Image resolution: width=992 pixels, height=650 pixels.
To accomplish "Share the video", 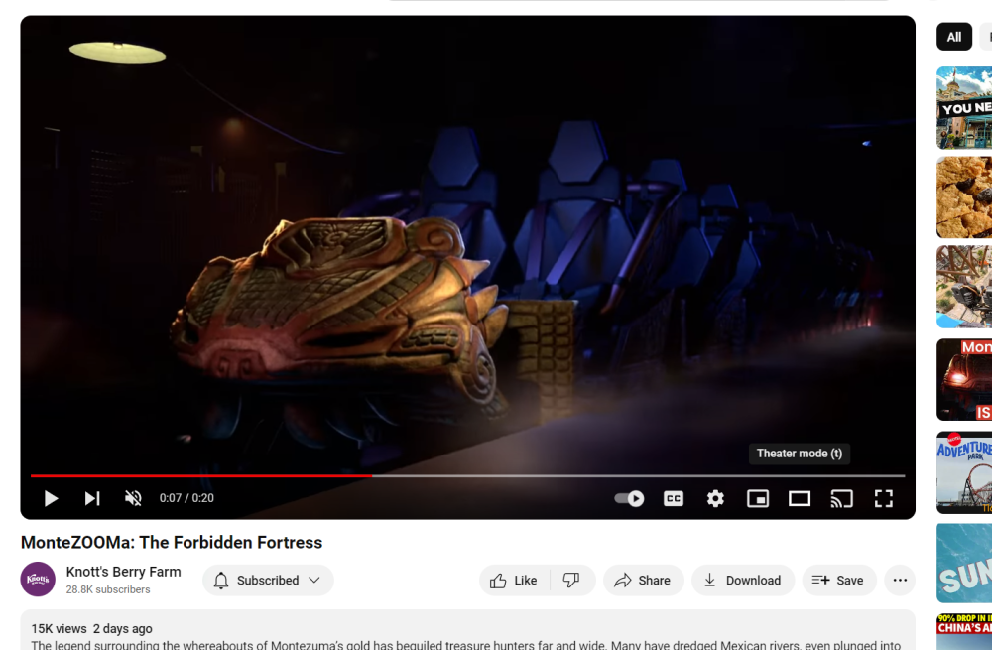I will (x=643, y=580).
